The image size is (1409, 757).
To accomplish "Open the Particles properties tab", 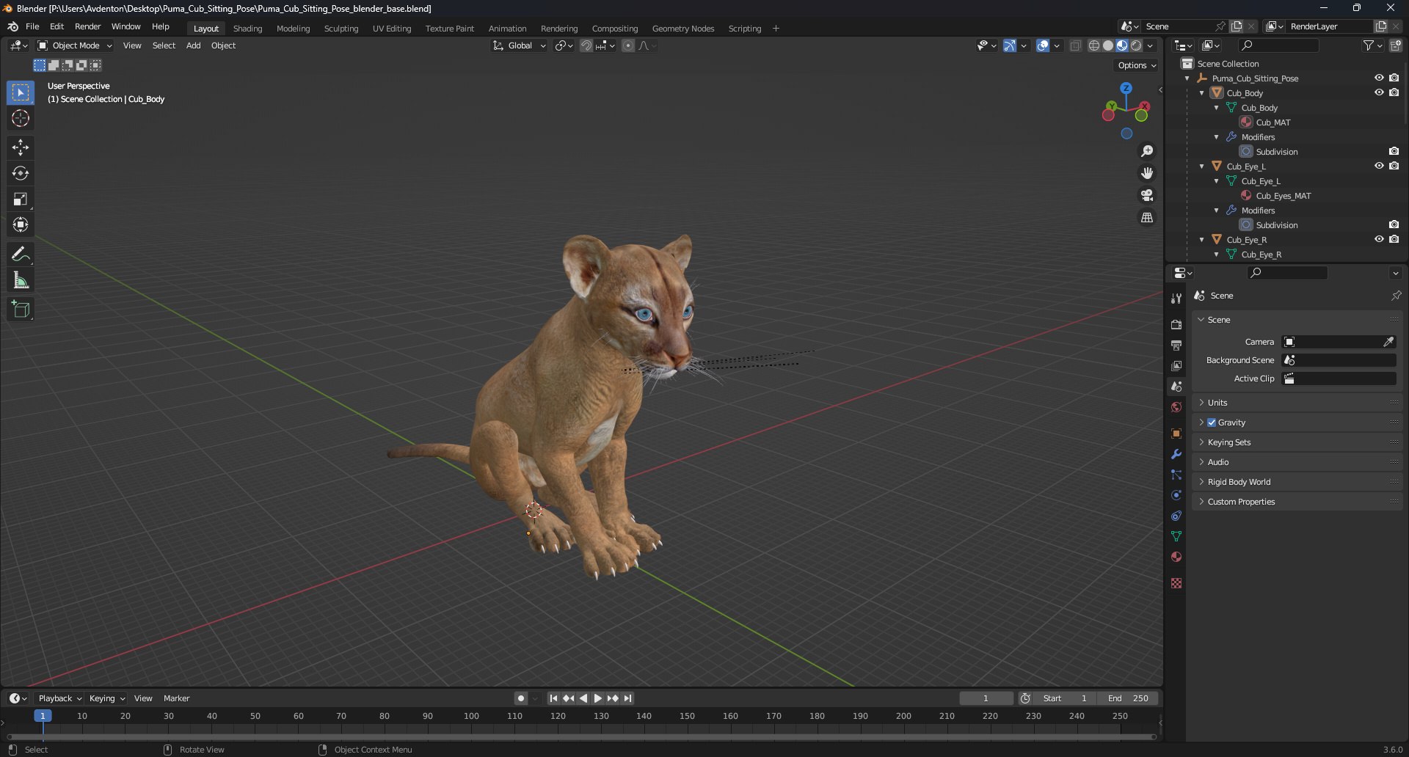I will [1176, 475].
